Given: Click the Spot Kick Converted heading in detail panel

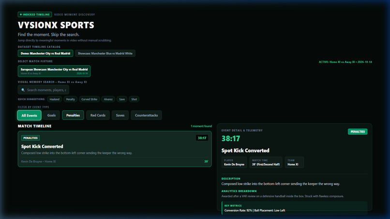Looking at the screenshot, I should point(245,151).
